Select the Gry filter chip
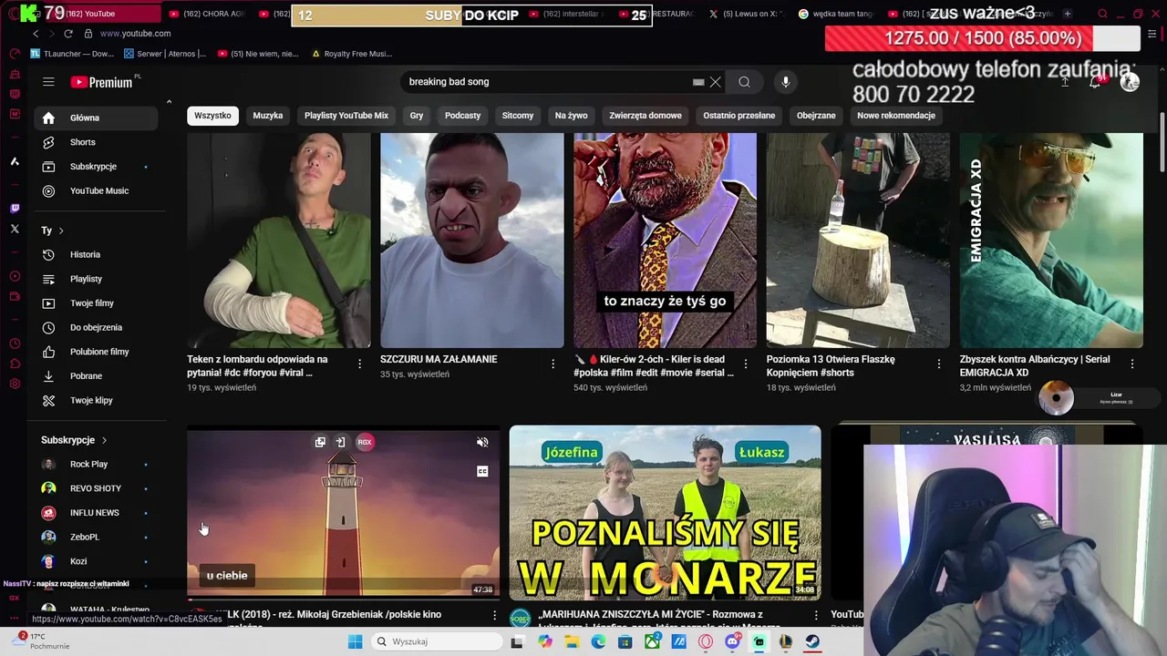Viewport: 1167px width, 656px height. tap(417, 116)
